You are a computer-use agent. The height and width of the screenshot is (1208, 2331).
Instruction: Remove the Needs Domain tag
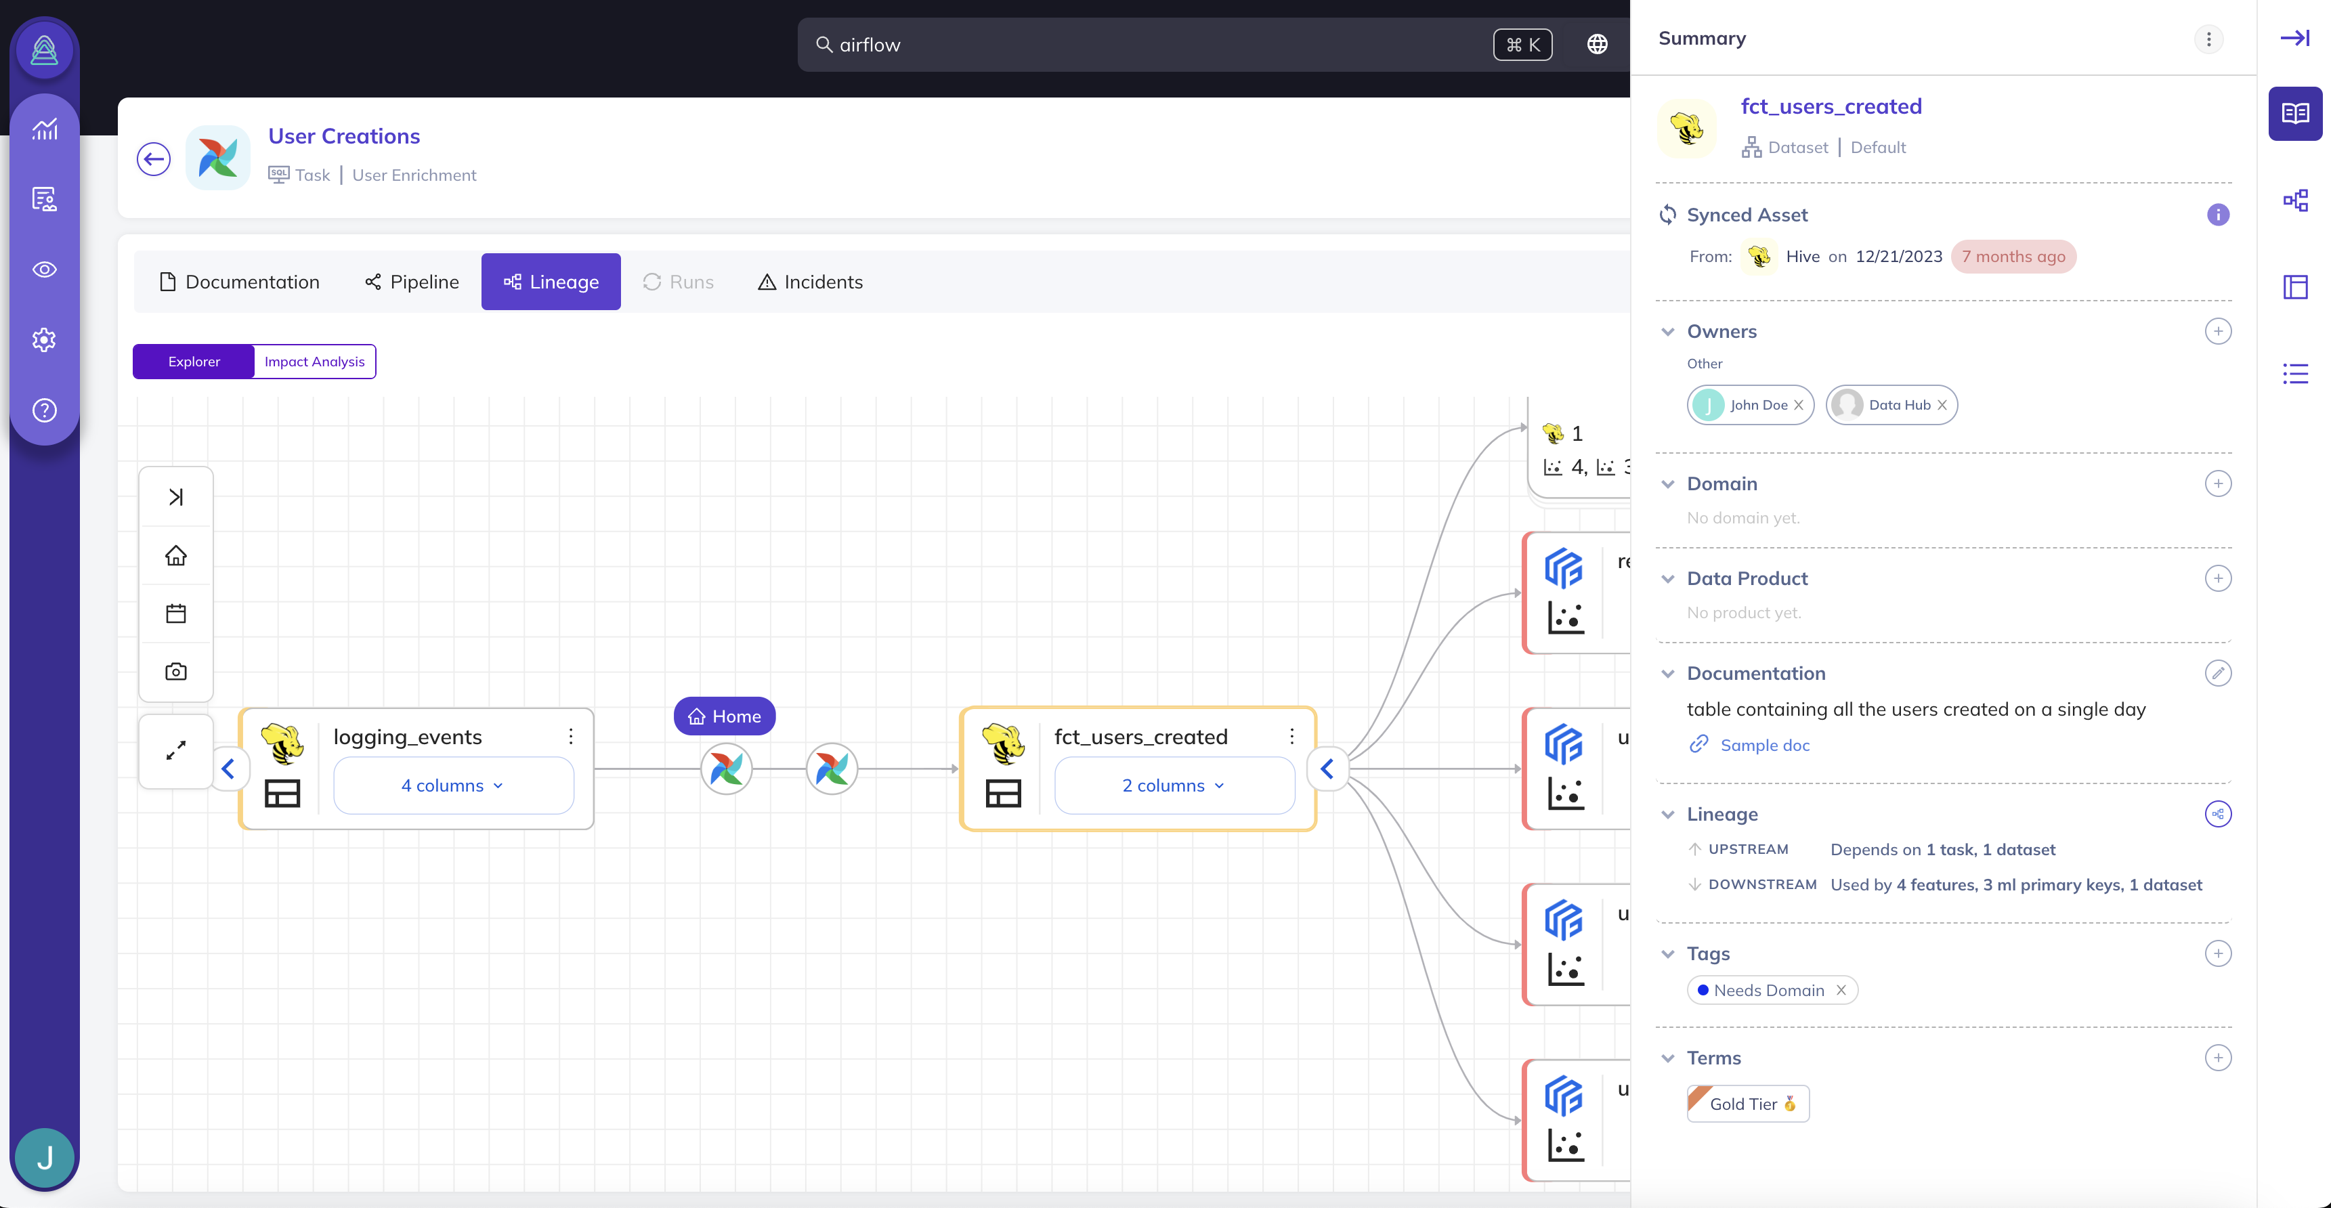click(1841, 990)
